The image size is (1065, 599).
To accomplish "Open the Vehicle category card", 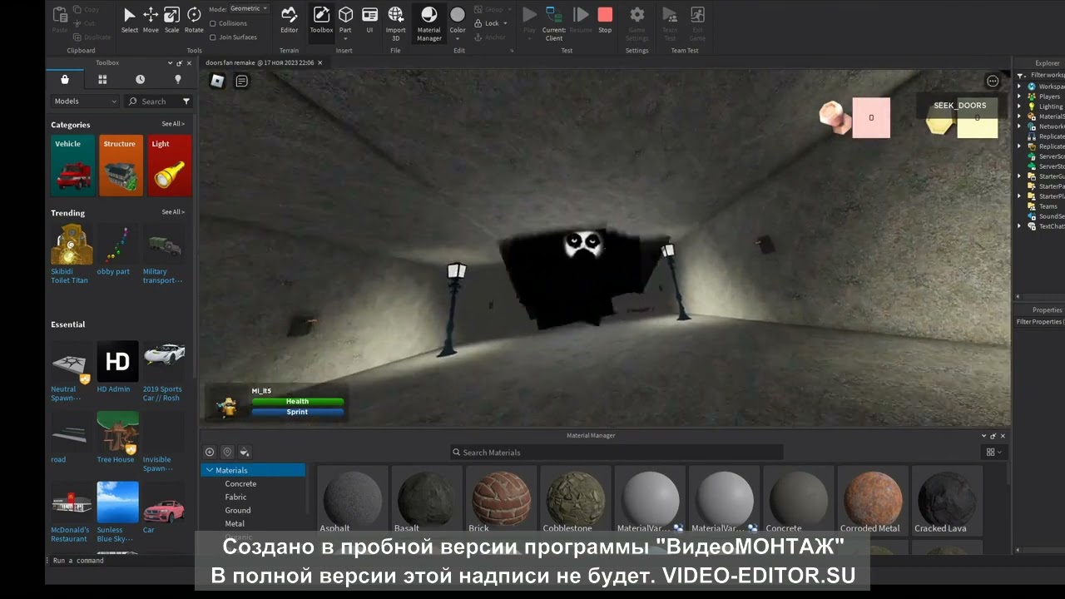I will point(72,166).
